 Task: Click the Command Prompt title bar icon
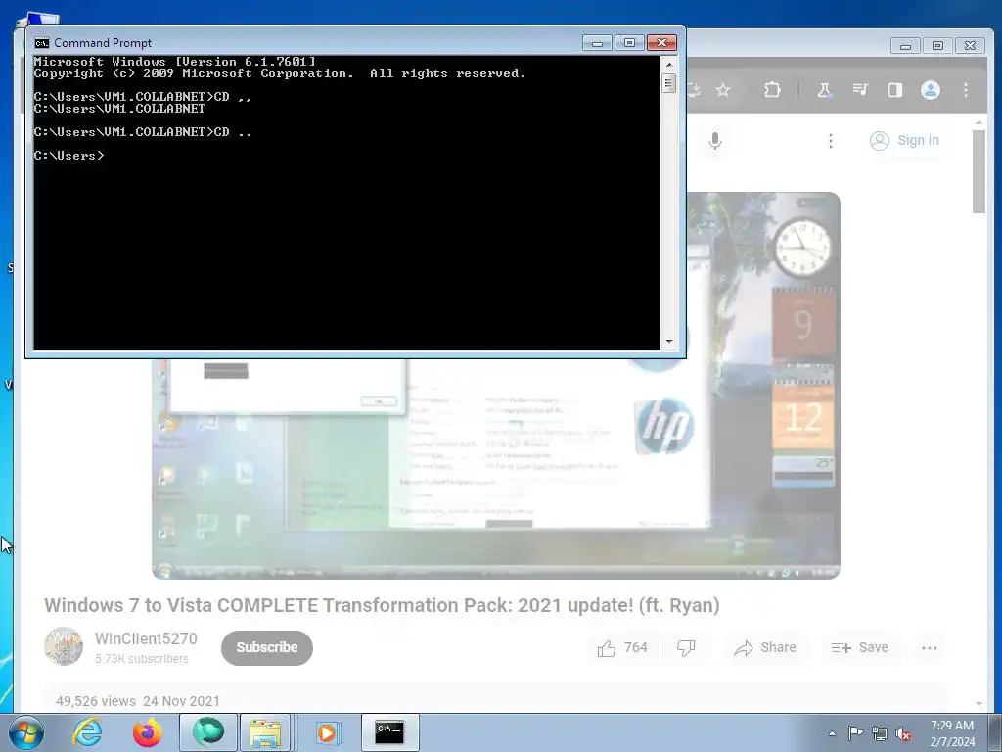click(41, 43)
